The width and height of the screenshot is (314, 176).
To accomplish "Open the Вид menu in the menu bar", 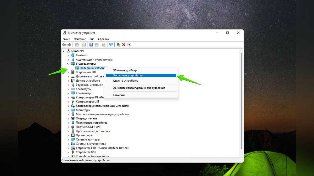I will [92, 39].
